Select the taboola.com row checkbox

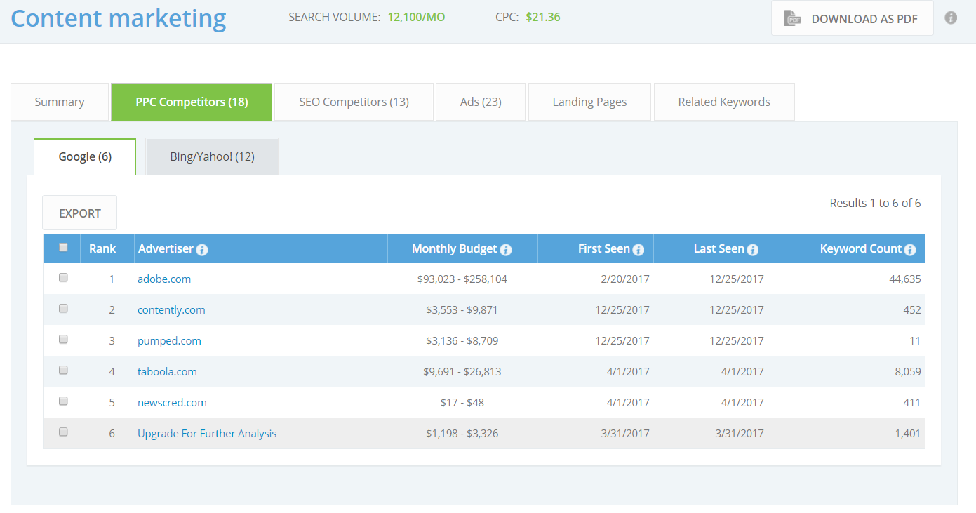pos(63,370)
